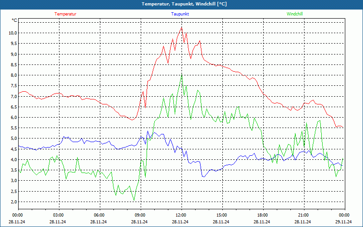Click the 29.11.24 date label

coord(343,222)
